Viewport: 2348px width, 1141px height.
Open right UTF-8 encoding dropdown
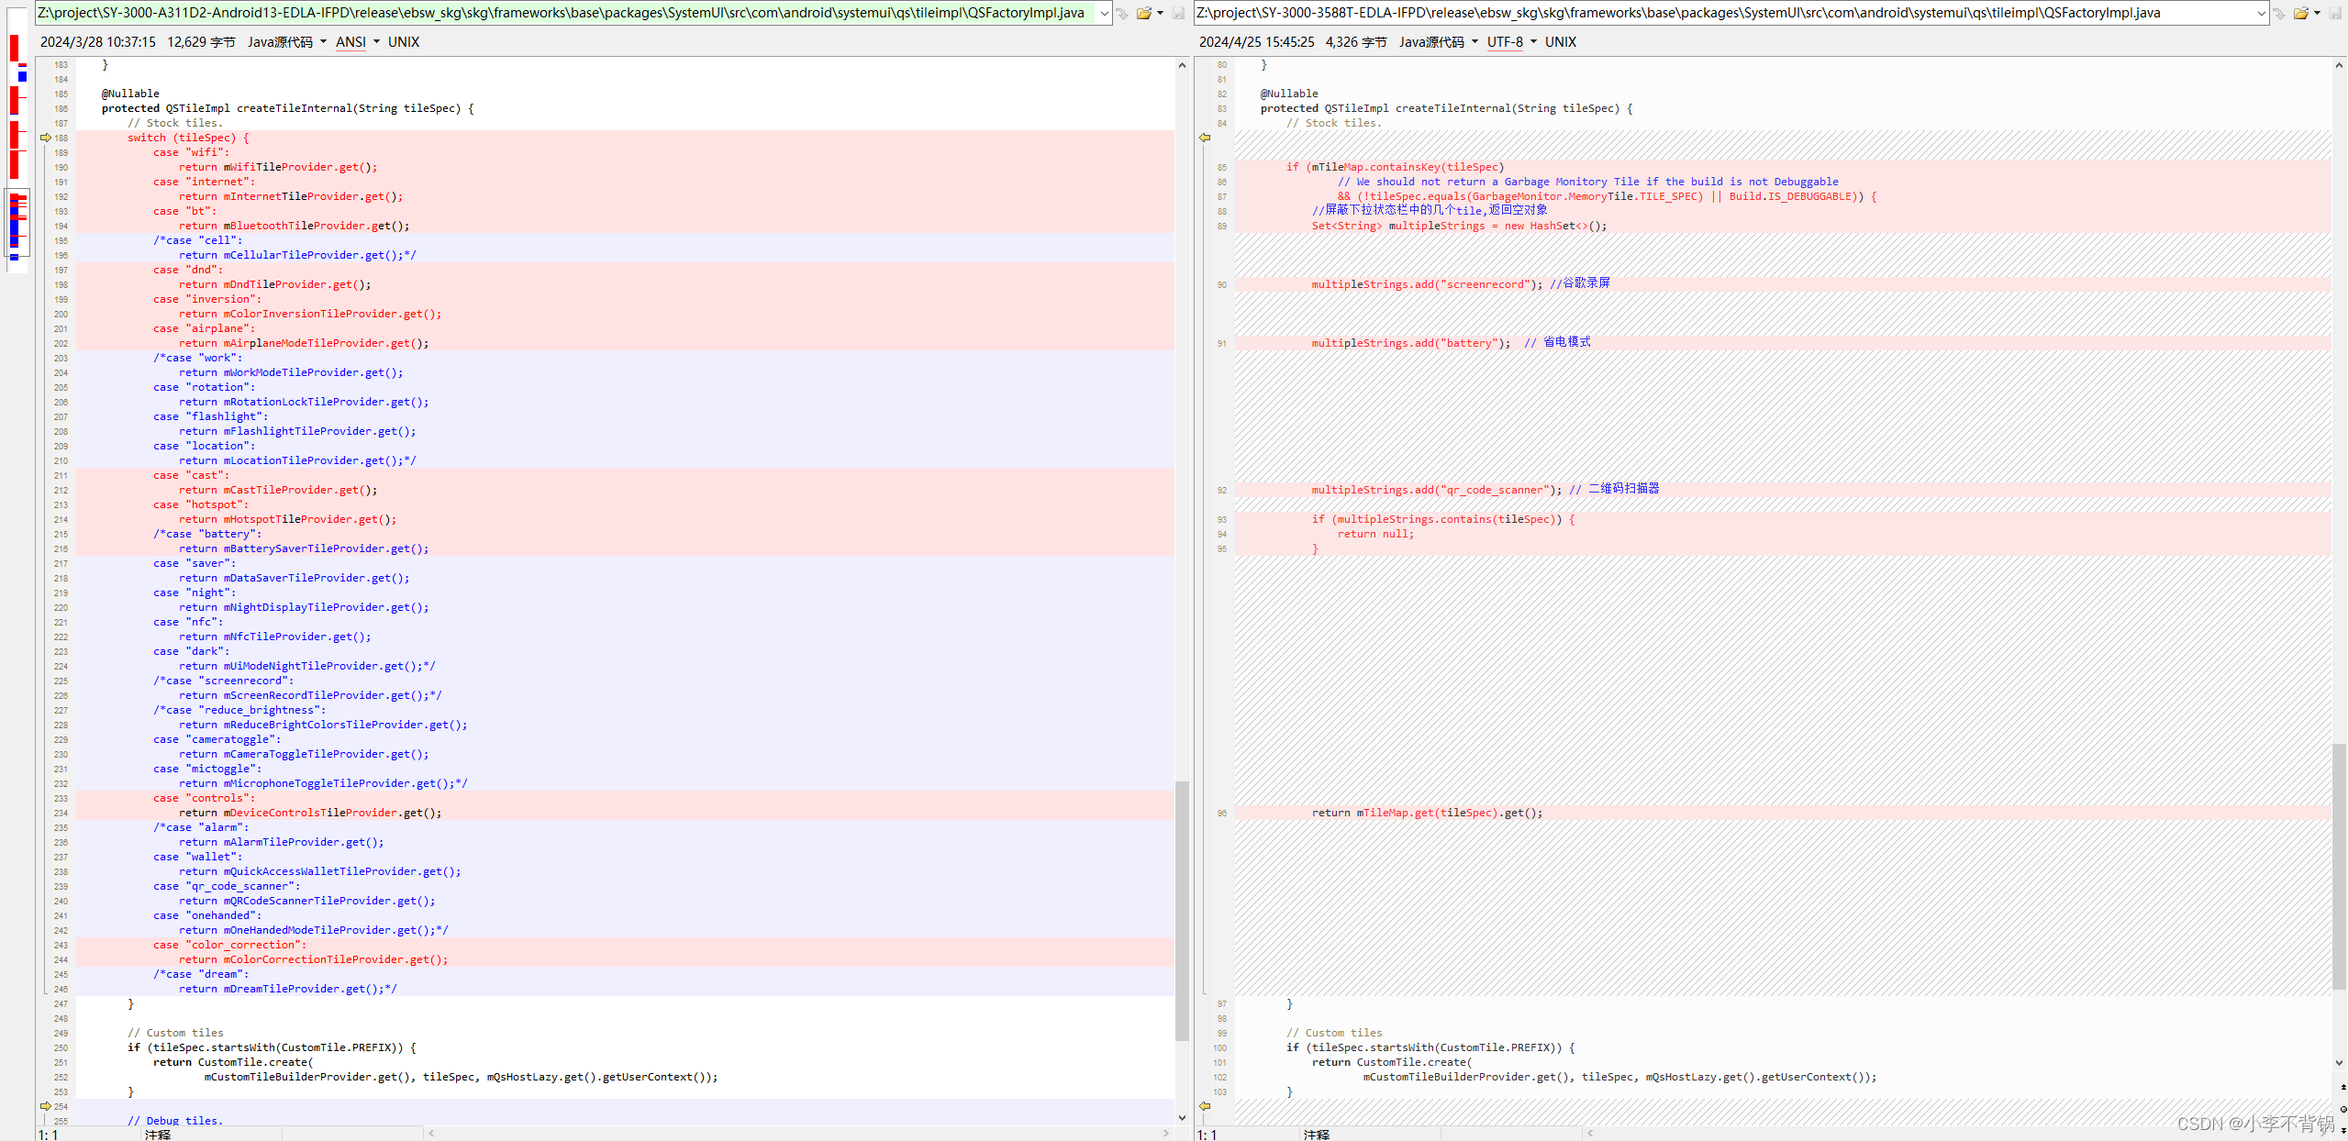pos(1511,42)
